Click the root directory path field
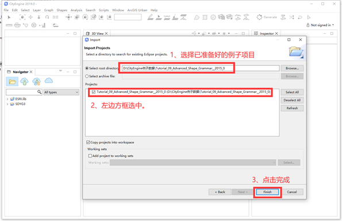 click(201, 68)
